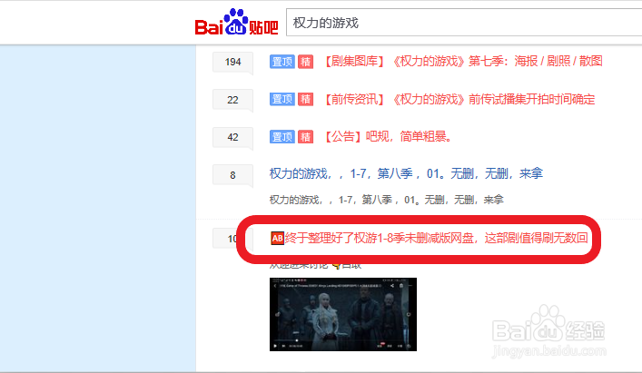Open thread 终于整理好了权游1-8季未删减版网盘
Viewport: 642px width, 373px height.
tap(437, 238)
